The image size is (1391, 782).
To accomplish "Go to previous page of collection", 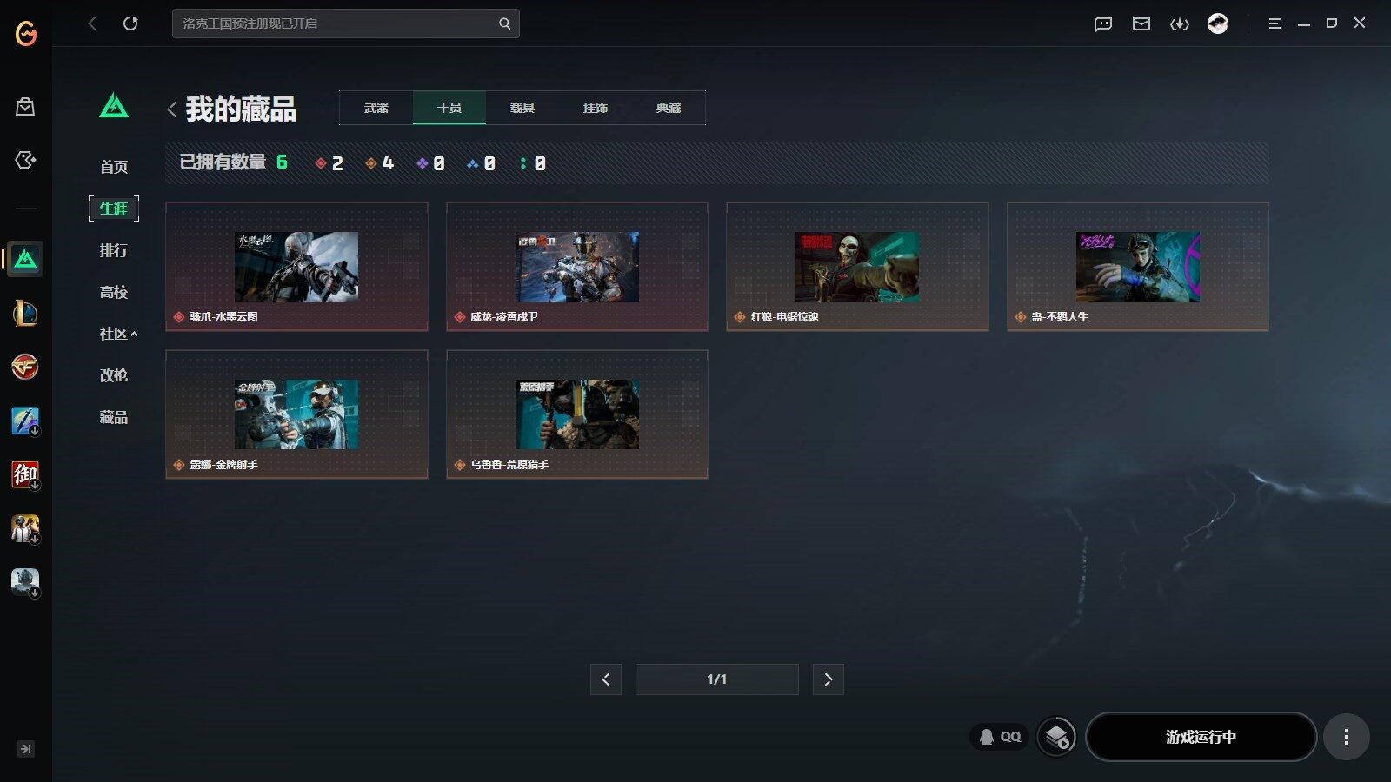I will point(606,679).
